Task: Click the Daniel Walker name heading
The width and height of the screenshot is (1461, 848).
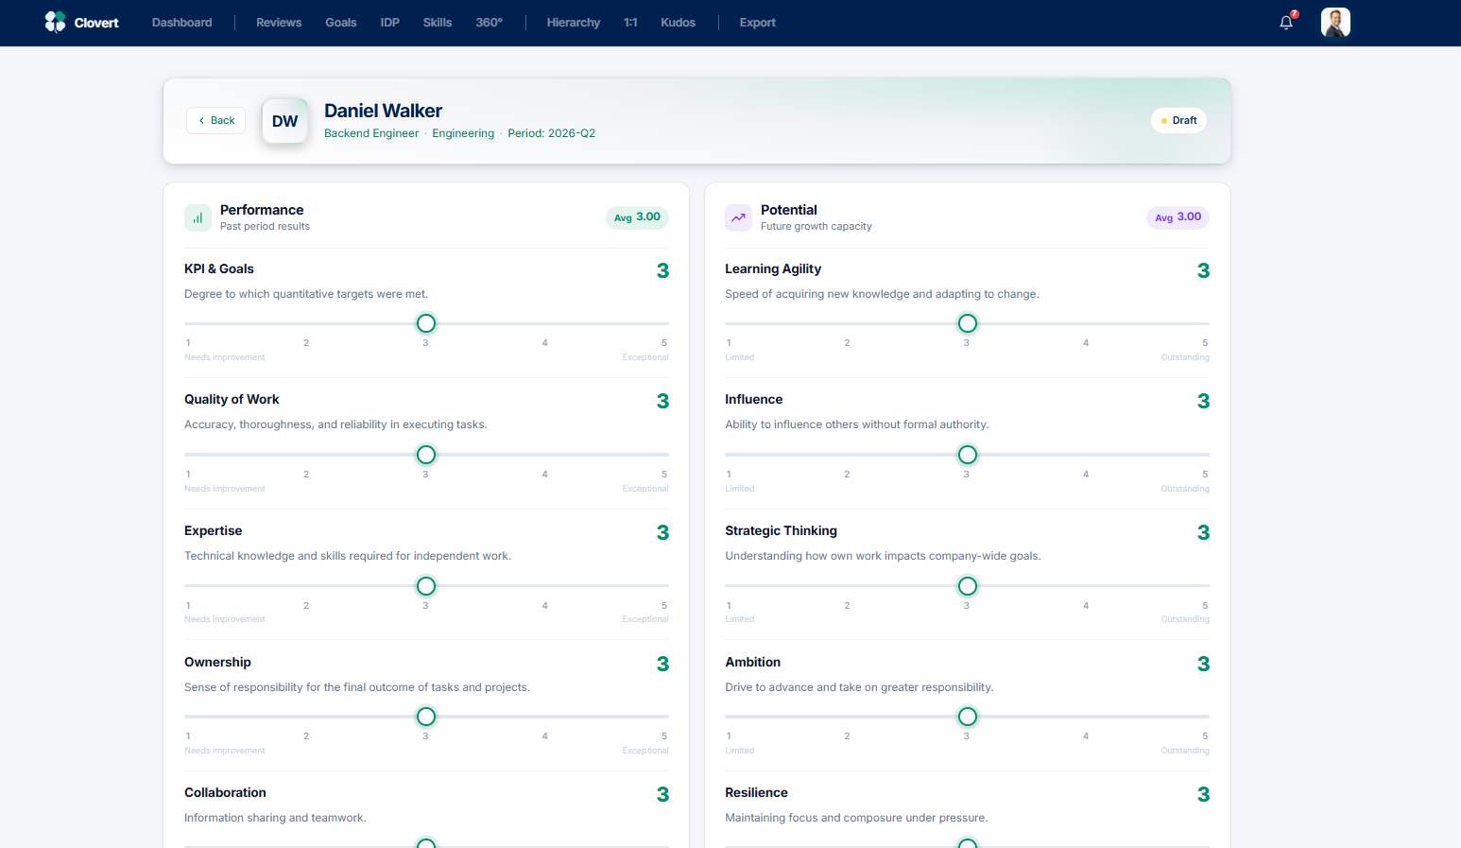Action: click(x=383, y=111)
